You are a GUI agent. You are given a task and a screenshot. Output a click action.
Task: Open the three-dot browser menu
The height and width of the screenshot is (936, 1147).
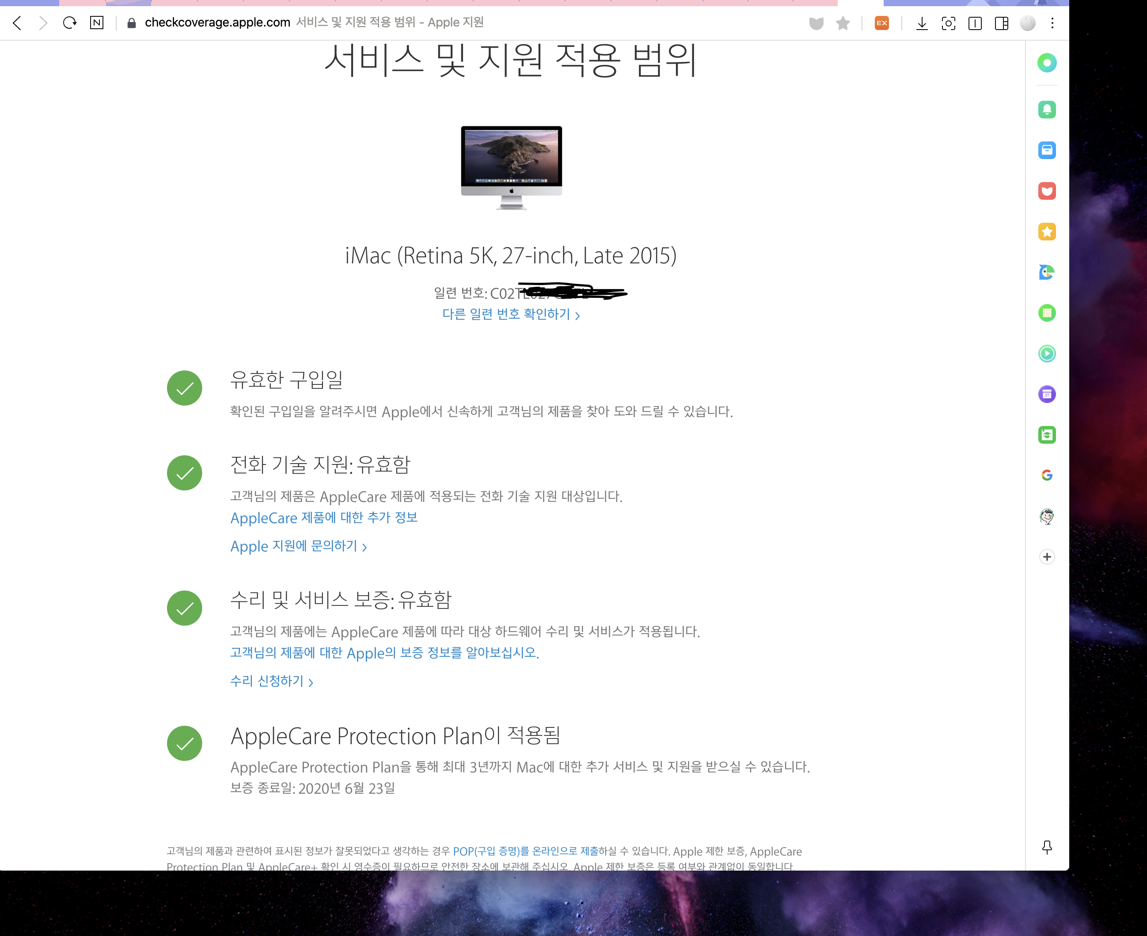click(x=1052, y=23)
